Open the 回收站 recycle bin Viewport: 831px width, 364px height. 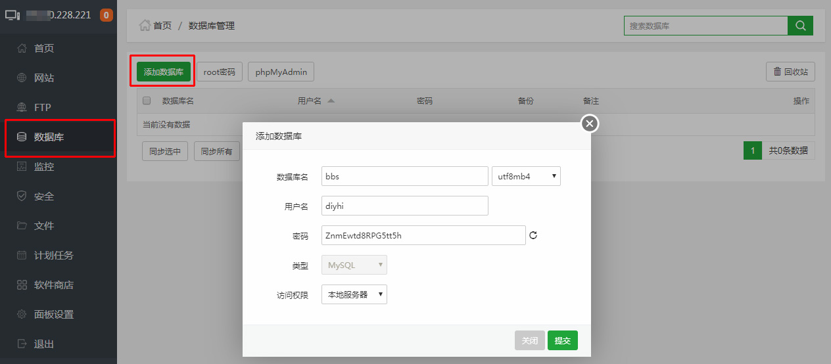click(x=790, y=72)
